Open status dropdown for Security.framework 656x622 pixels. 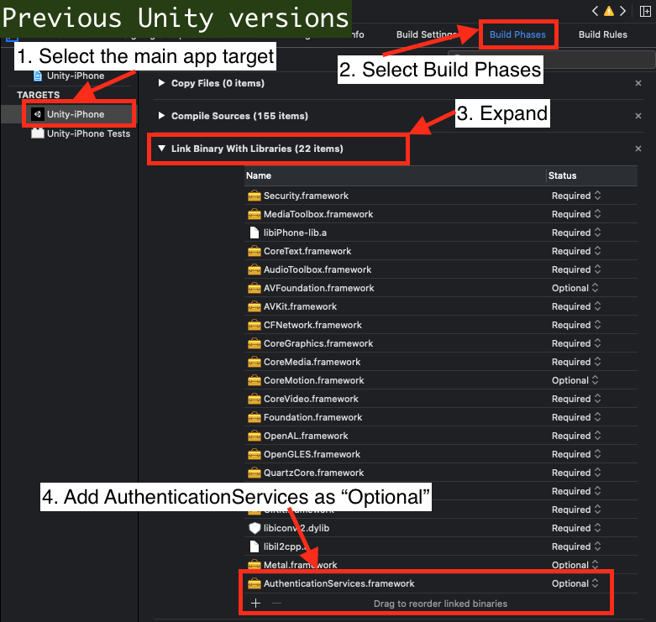[576, 196]
